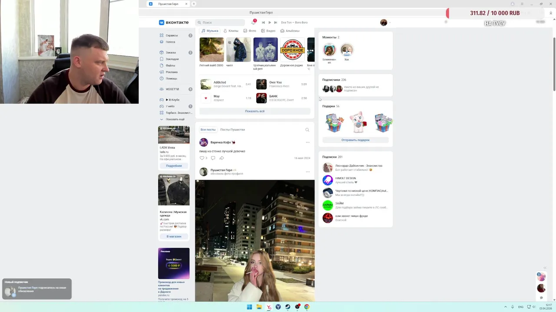Skip to previous track in header player
The height and width of the screenshot is (312, 556).
click(x=263, y=23)
